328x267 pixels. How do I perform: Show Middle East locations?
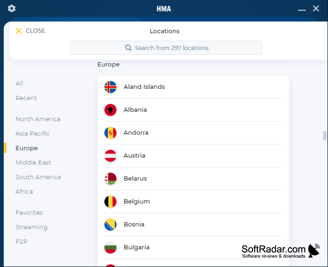pos(33,162)
